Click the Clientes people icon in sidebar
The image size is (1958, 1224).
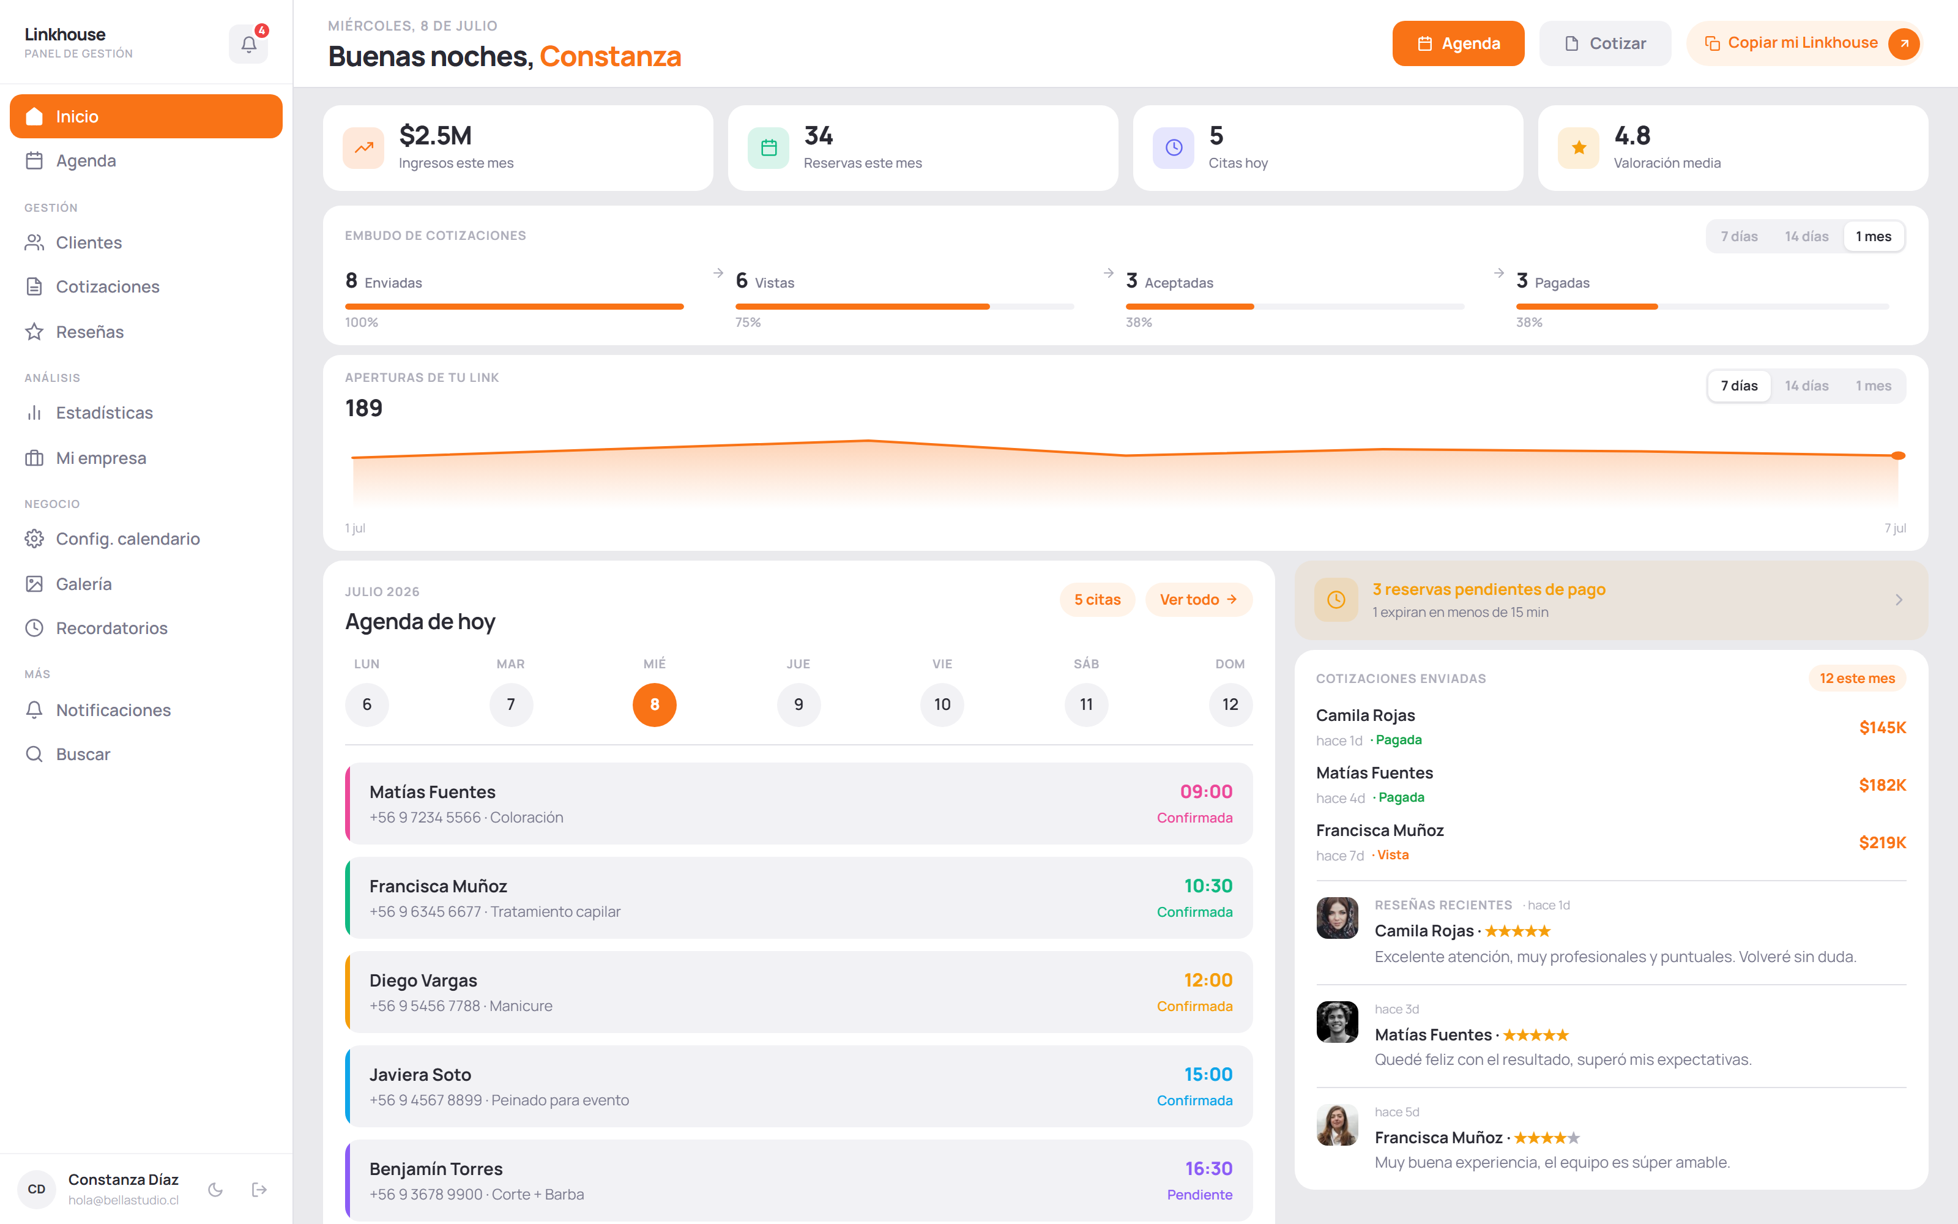click(x=34, y=243)
